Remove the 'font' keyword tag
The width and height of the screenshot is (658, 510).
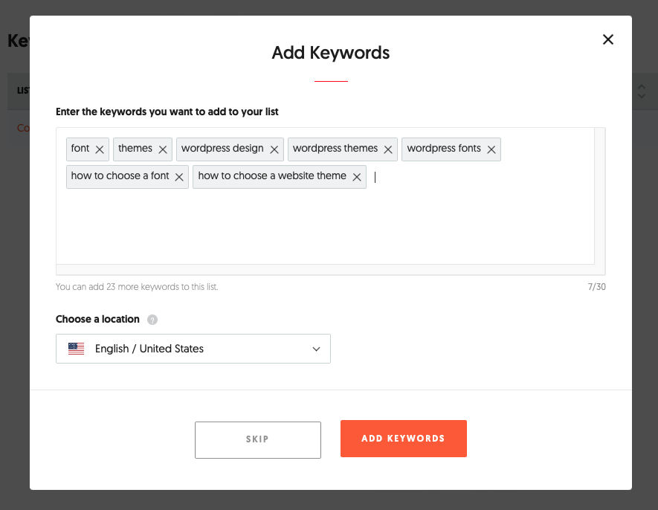tap(100, 149)
